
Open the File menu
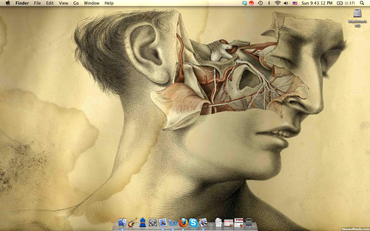[x=37, y=3]
